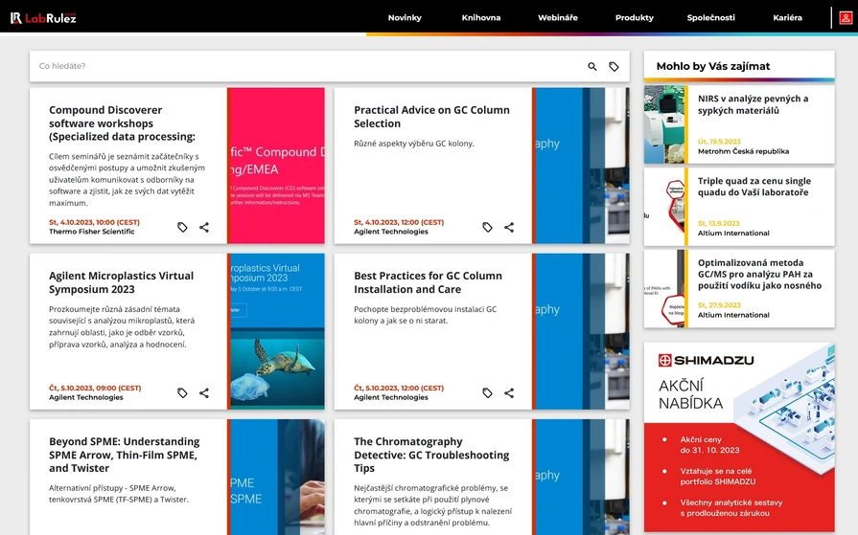The height and width of the screenshot is (535, 858).
Task: Open The Chromatography Detective GC Troubleshooting Tips
Action: click(x=431, y=455)
